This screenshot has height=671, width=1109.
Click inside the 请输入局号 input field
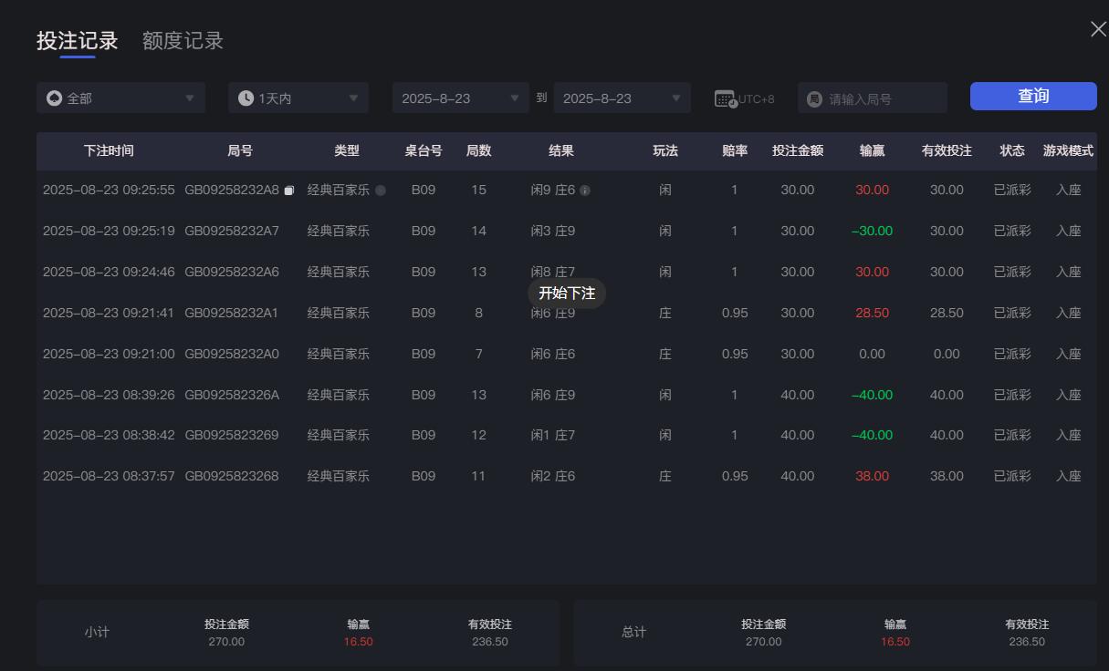tap(876, 98)
